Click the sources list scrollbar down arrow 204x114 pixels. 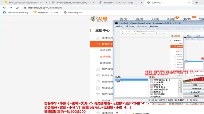tap(180, 96)
